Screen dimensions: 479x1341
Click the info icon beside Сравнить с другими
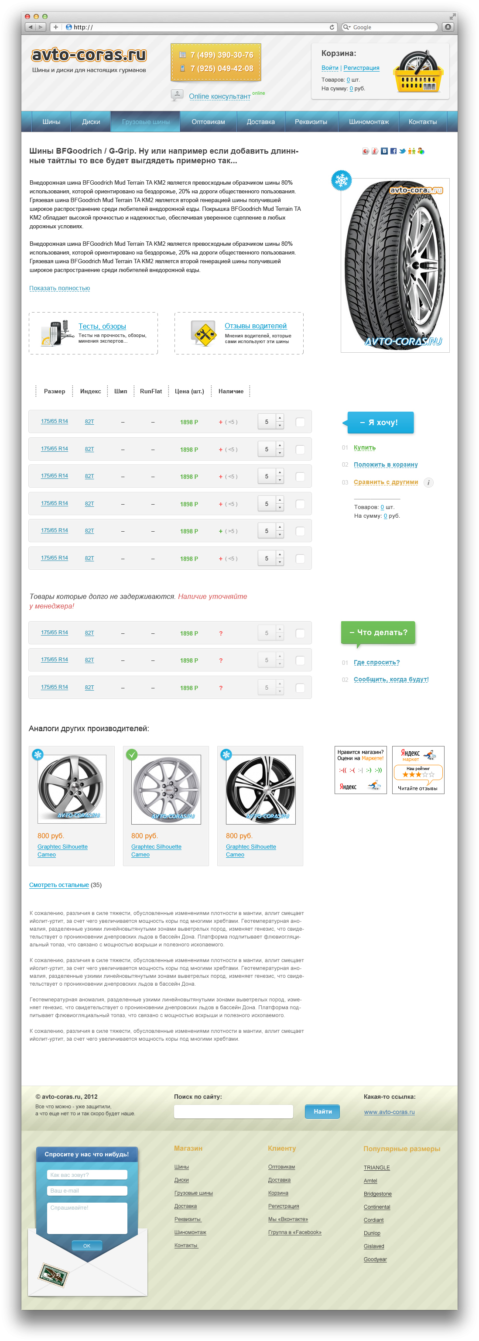coord(428,482)
